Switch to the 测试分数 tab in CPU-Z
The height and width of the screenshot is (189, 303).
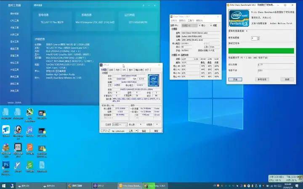(139, 70)
